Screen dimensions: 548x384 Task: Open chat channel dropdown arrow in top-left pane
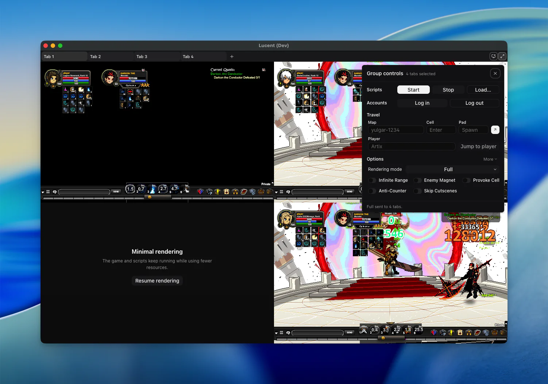[43, 192]
